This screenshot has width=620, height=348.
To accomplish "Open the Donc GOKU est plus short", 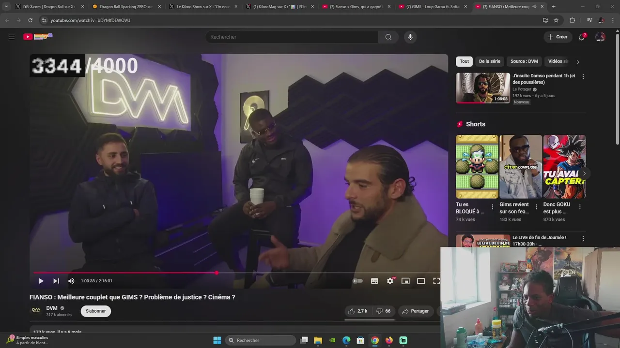I will (x=564, y=167).
